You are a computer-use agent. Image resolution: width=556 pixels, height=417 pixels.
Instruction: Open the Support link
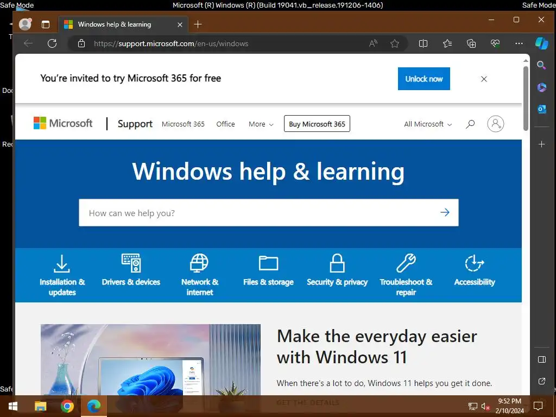pos(135,124)
